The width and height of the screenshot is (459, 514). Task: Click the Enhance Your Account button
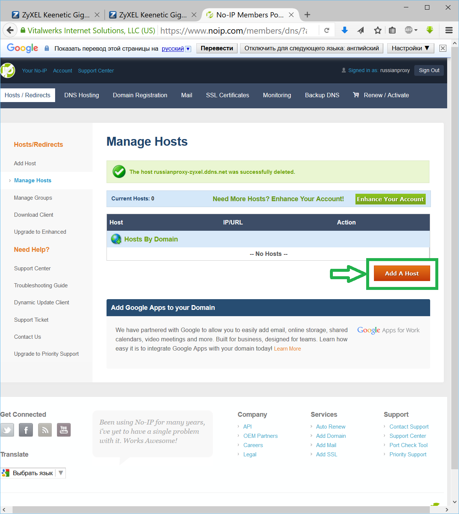(x=390, y=199)
